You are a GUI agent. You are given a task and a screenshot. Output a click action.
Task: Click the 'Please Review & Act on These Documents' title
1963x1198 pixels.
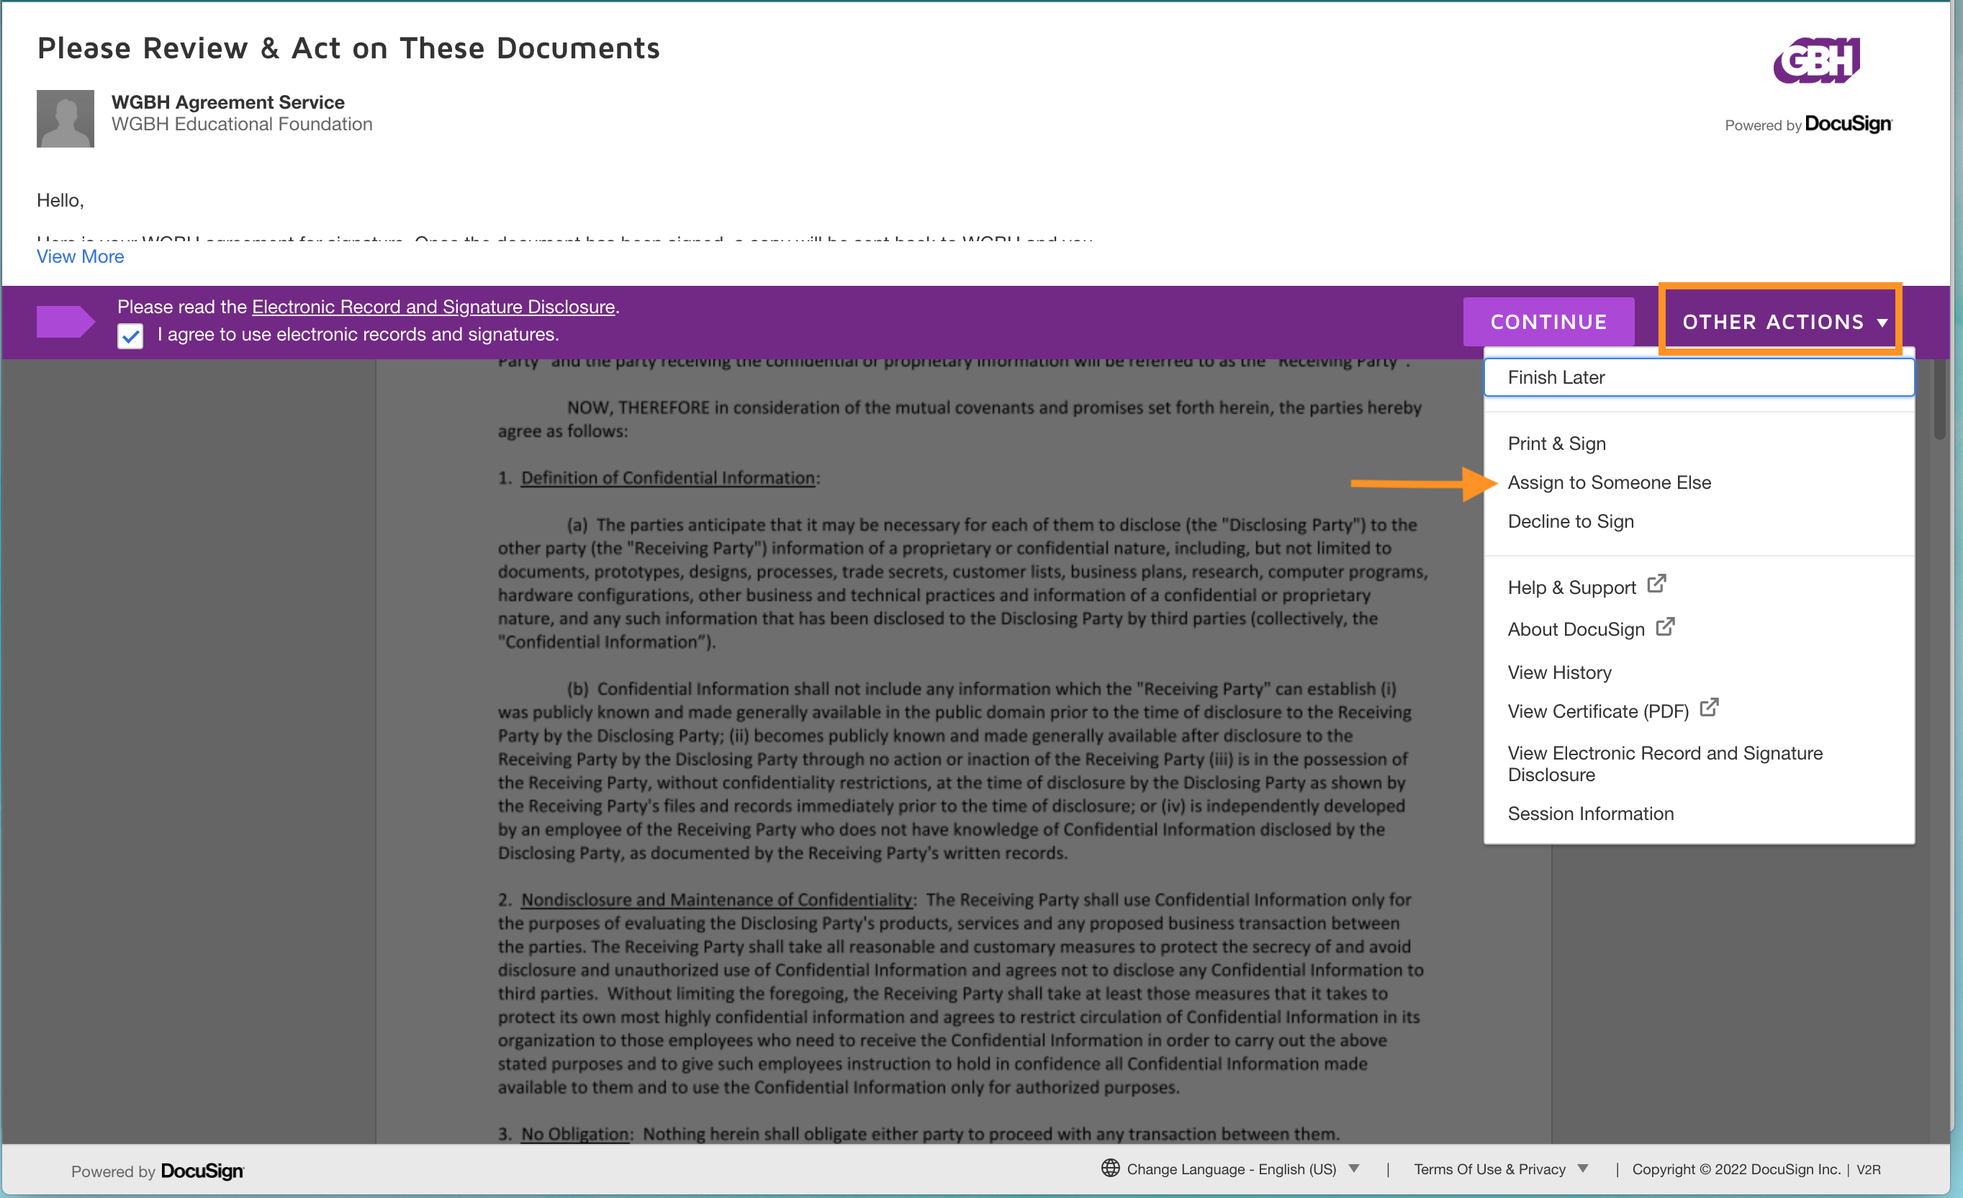tap(348, 48)
